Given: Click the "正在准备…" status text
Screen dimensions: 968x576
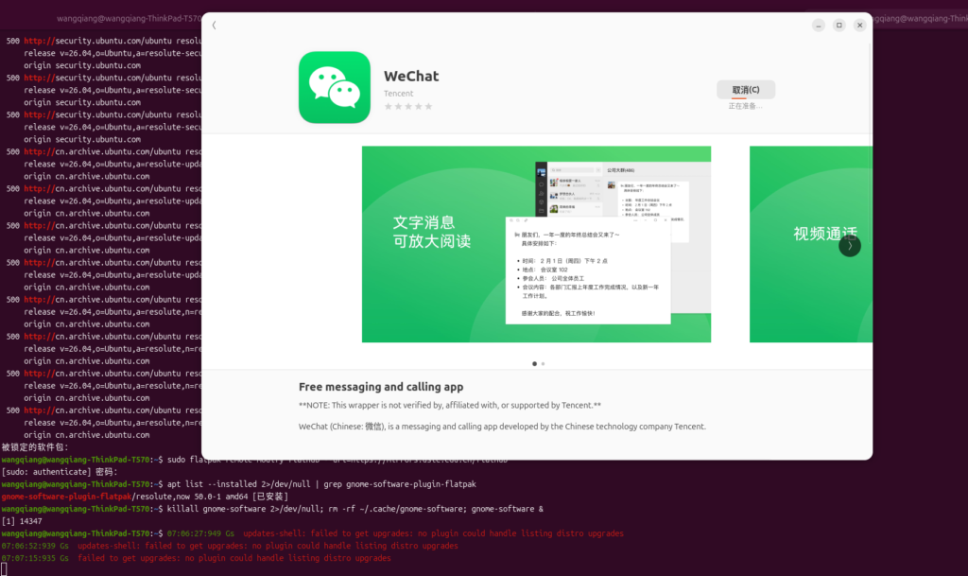Looking at the screenshot, I should (745, 106).
